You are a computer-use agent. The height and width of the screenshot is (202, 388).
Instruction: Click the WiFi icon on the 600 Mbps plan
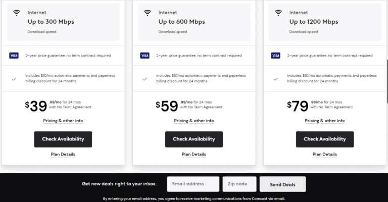click(x=148, y=13)
